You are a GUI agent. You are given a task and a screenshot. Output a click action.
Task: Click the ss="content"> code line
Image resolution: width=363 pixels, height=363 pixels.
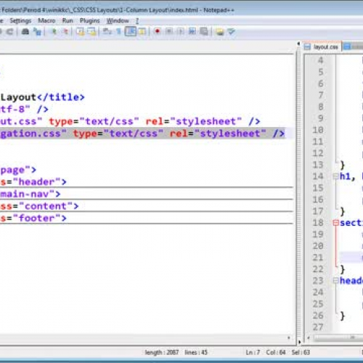[x=39, y=206]
